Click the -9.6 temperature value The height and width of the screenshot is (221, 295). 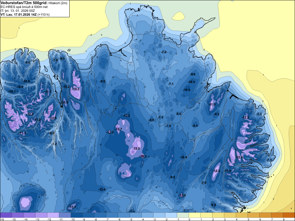click(193, 74)
